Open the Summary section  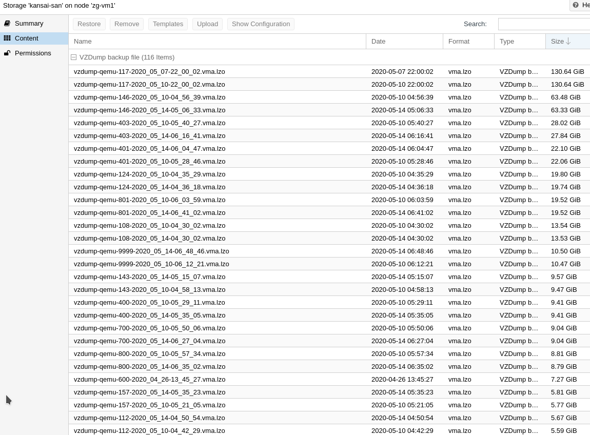[34, 23]
